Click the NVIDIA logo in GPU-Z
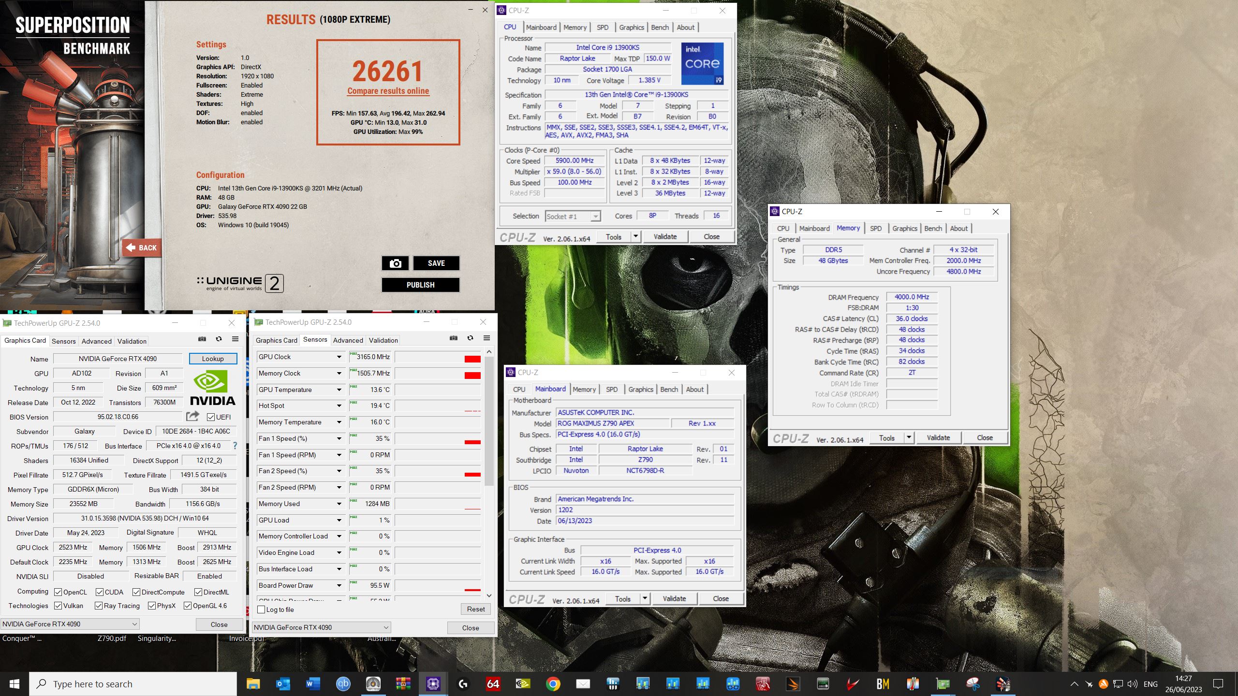This screenshot has height=696, width=1238. (212, 388)
